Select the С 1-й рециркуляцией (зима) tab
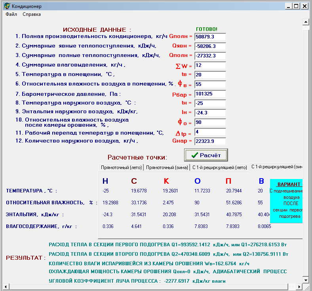 tap(277, 167)
